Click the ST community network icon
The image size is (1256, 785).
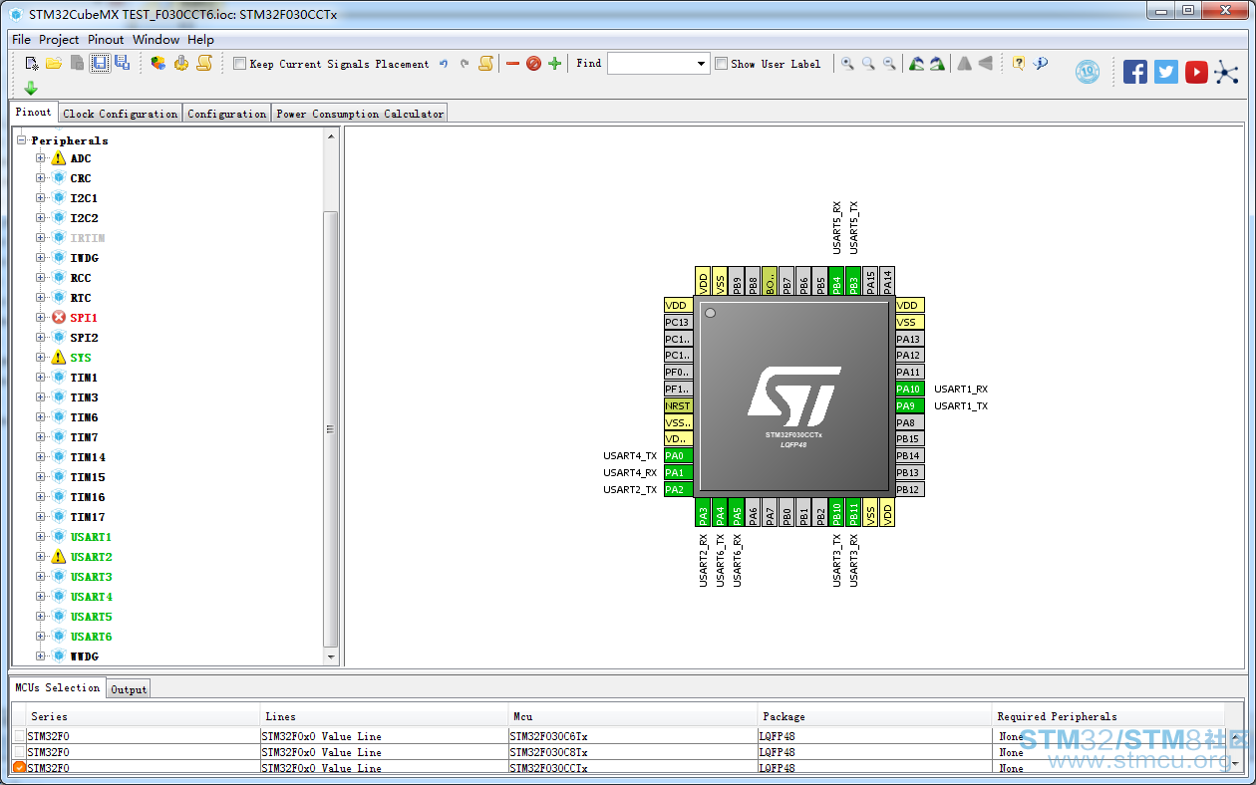click(x=1226, y=72)
